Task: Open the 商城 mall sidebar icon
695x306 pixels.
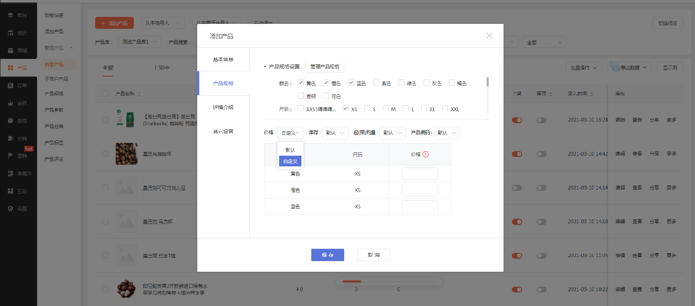Action: (x=10, y=50)
